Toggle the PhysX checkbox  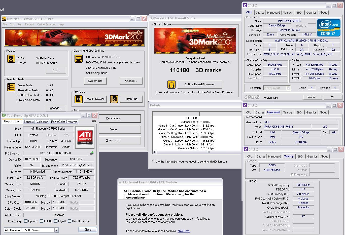coord(55,221)
